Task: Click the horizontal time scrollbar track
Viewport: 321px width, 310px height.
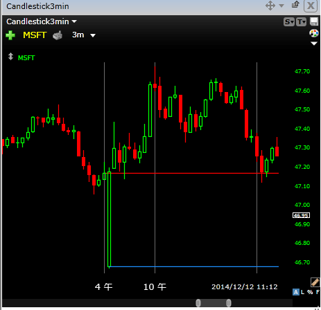Action: point(148,303)
